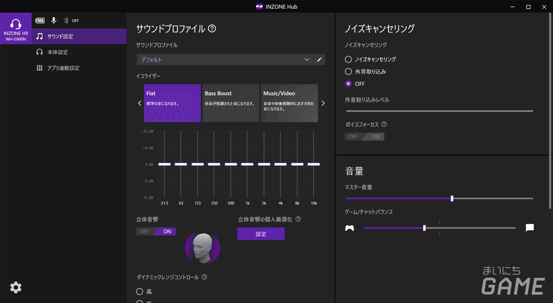Click the Bluetooth OFF indicator icon

click(x=66, y=20)
